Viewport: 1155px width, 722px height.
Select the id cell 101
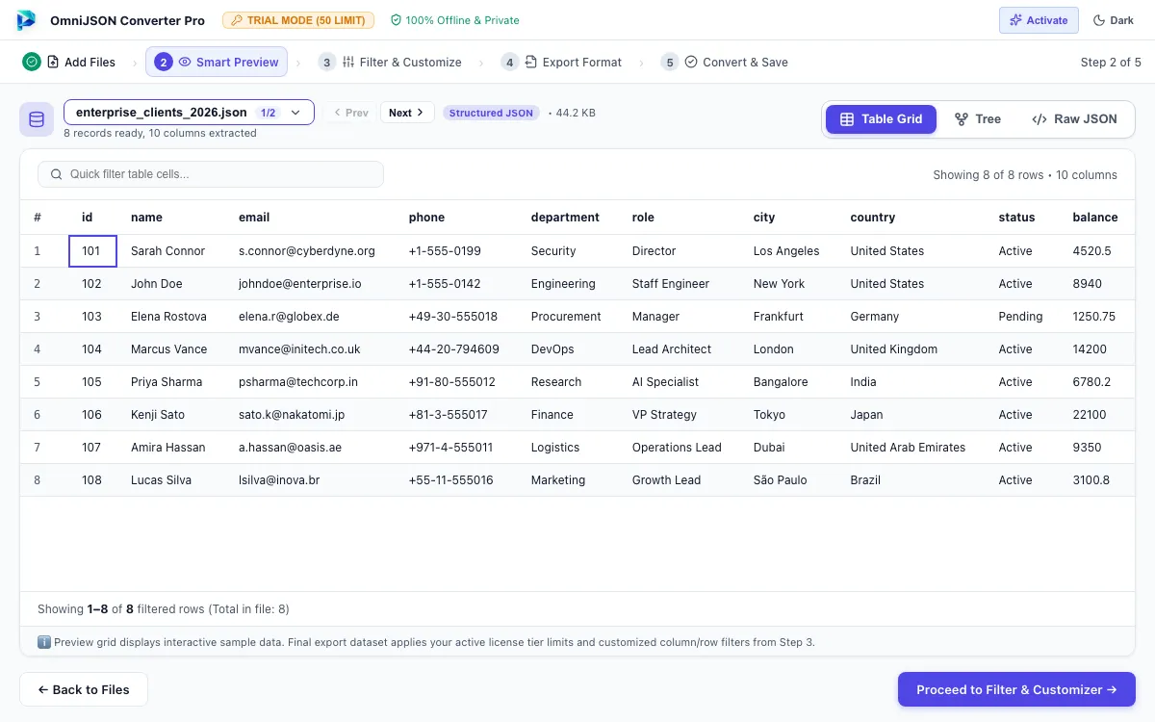coord(92,251)
